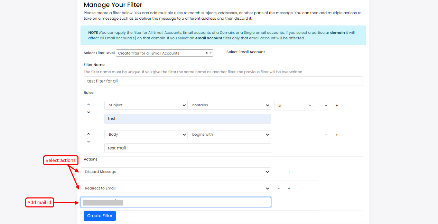Change the 'or' logical operator dropdown
Screen dimensions: 438x224
(x=295, y=106)
